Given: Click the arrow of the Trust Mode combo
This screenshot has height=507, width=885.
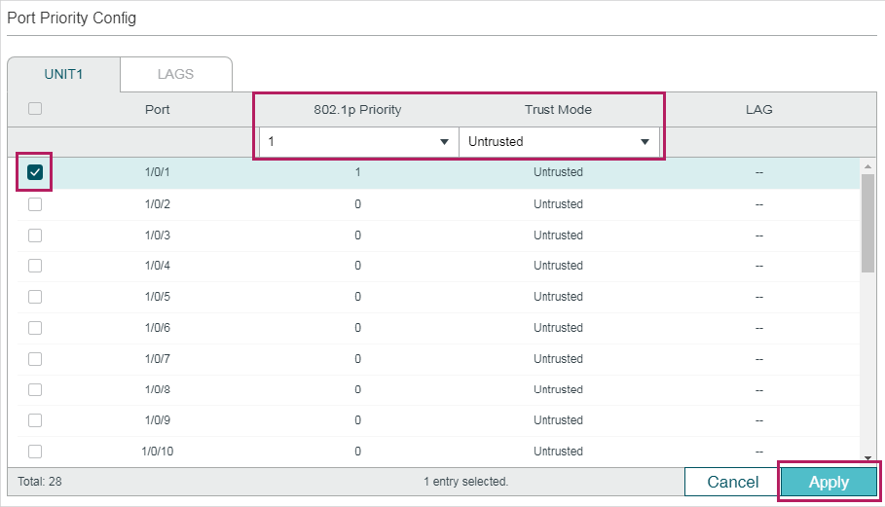Looking at the screenshot, I should coord(645,141).
